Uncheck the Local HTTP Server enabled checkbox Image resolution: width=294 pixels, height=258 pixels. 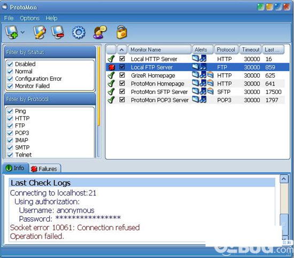pyautogui.click(x=122, y=59)
